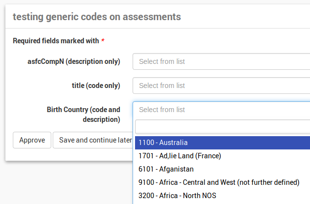Choose 3200 - Africa - North NOS
The width and height of the screenshot is (310, 204).
tap(177, 196)
